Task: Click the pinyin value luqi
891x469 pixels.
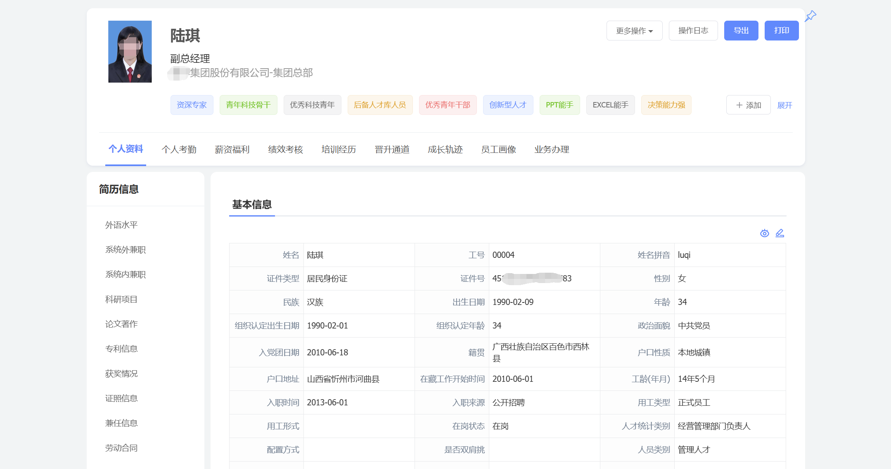Action: [x=684, y=255]
